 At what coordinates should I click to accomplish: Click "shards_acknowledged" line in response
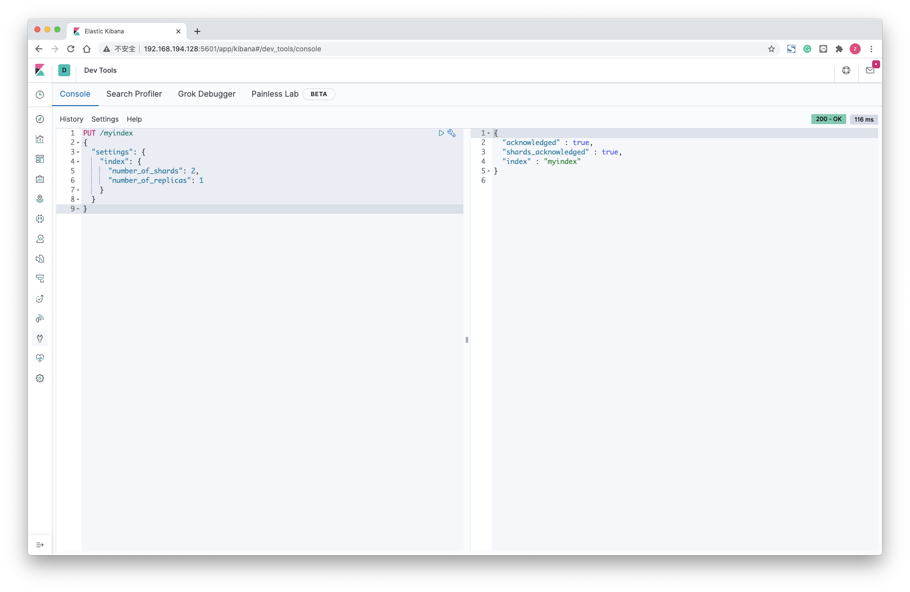(562, 152)
